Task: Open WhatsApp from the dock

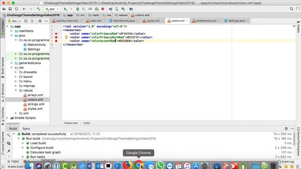Action: click(x=160, y=165)
